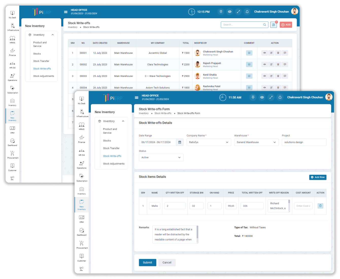Open CRM module in the front sidebar
The image size is (340, 279).
coord(81,219)
